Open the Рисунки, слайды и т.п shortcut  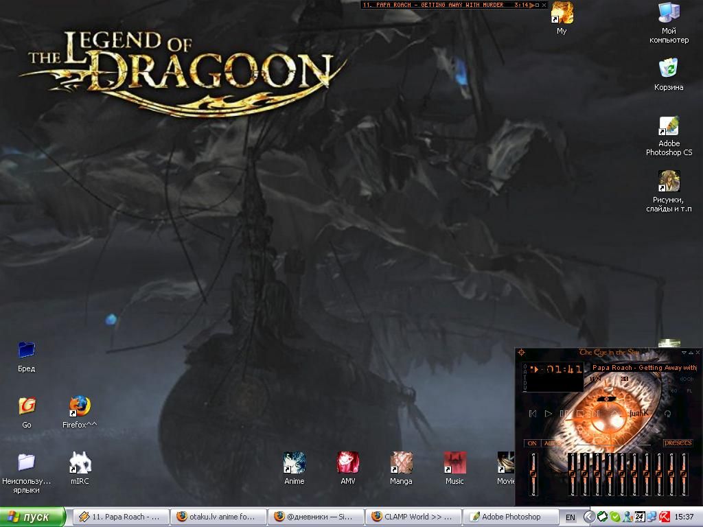click(669, 191)
